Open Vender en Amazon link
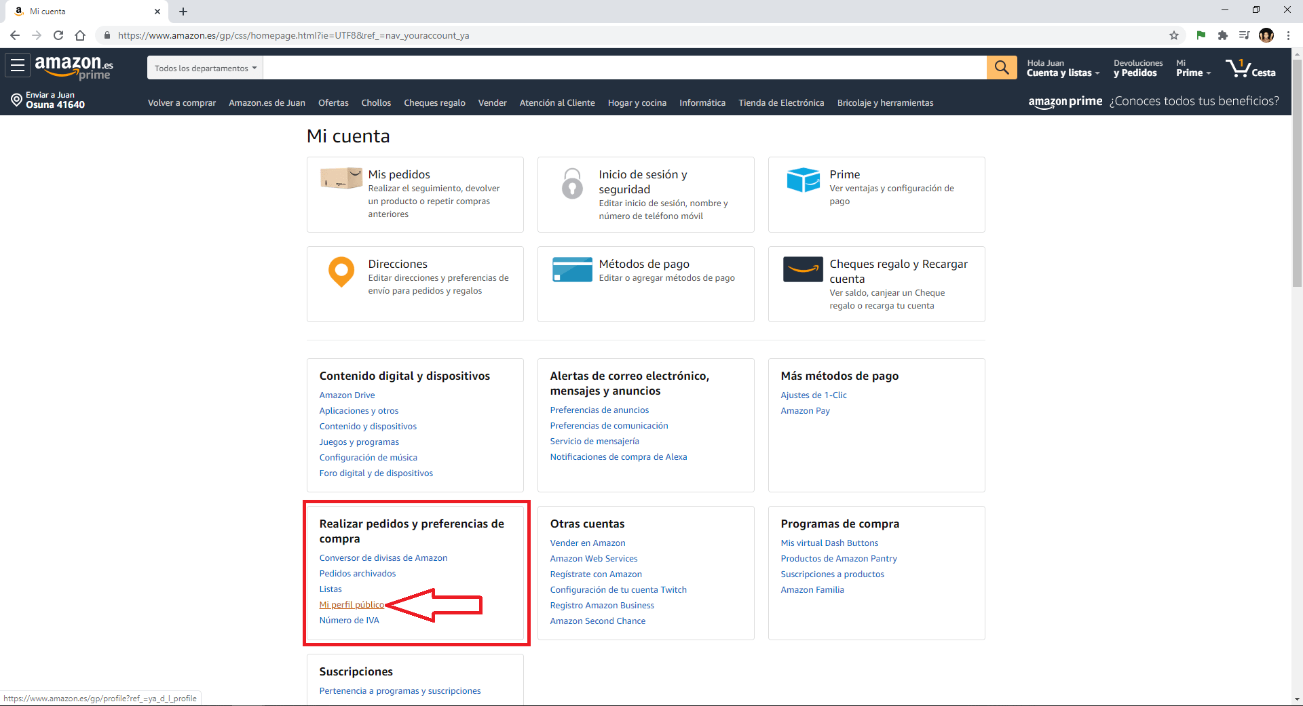This screenshot has height=706, width=1303. tap(588, 543)
